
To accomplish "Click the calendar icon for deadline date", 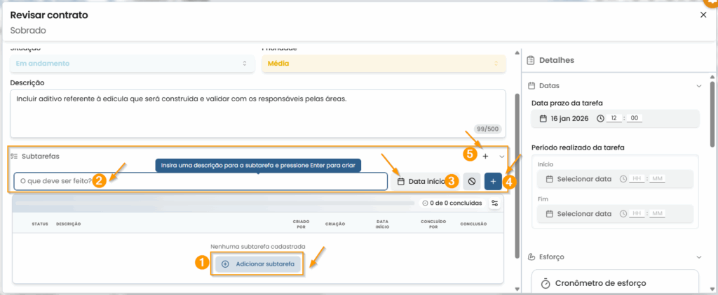I will point(543,119).
